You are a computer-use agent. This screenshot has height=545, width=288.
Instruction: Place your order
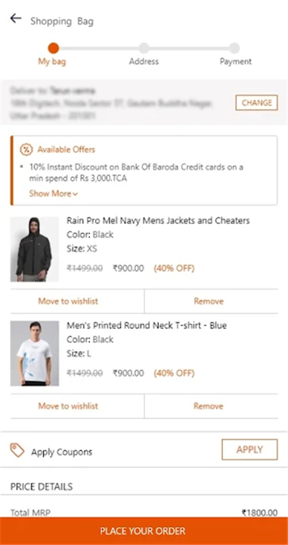coord(144,531)
